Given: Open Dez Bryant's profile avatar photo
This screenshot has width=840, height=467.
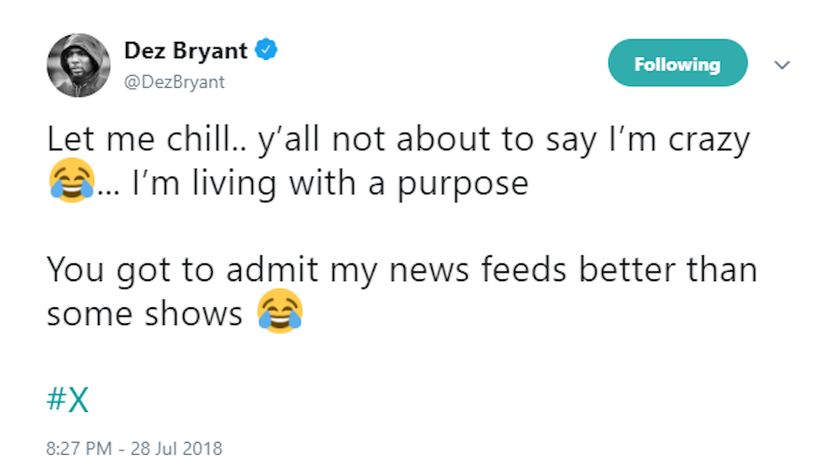Looking at the screenshot, I should pos(78,65).
